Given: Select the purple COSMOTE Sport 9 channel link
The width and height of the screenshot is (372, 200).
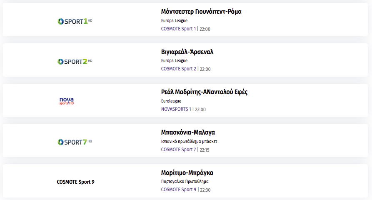Looking at the screenshot, I should click(x=179, y=190).
